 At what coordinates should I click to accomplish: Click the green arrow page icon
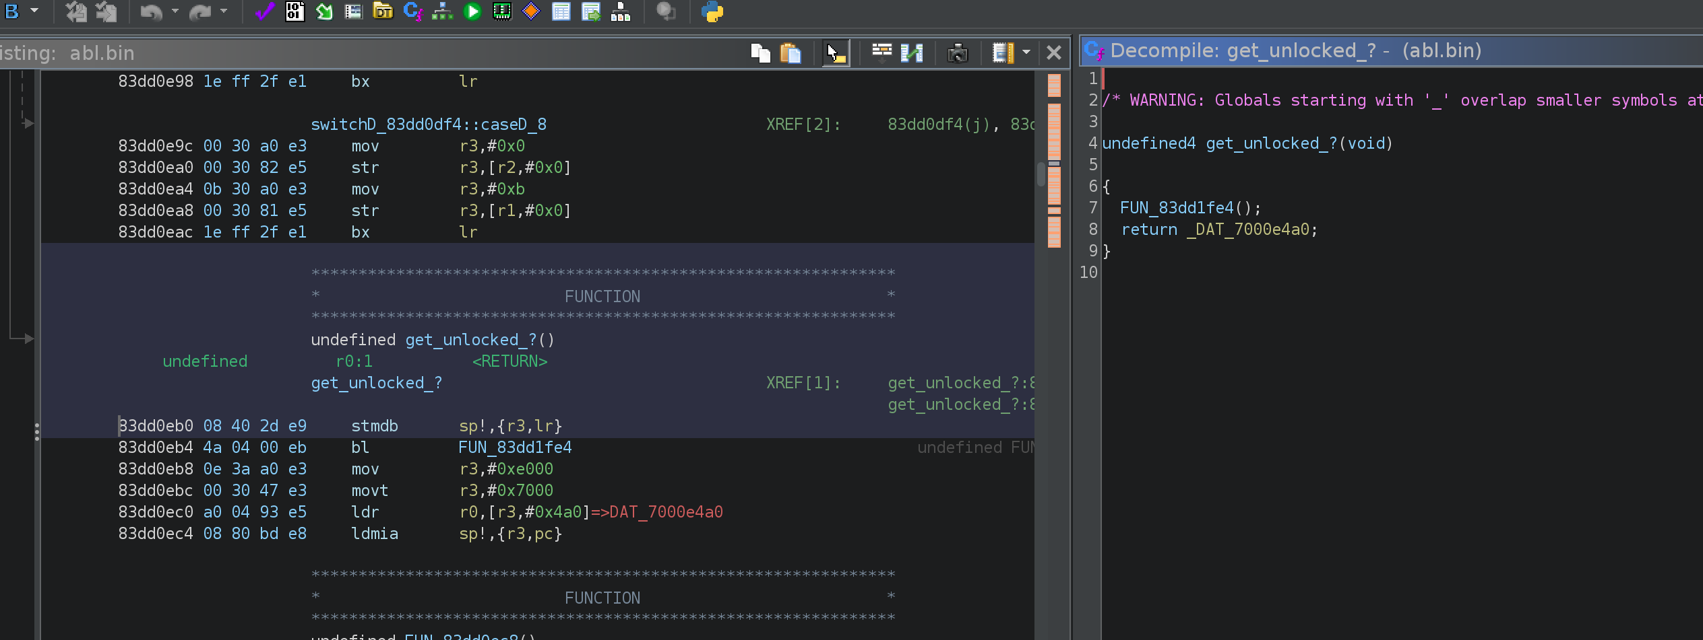tap(325, 11)
